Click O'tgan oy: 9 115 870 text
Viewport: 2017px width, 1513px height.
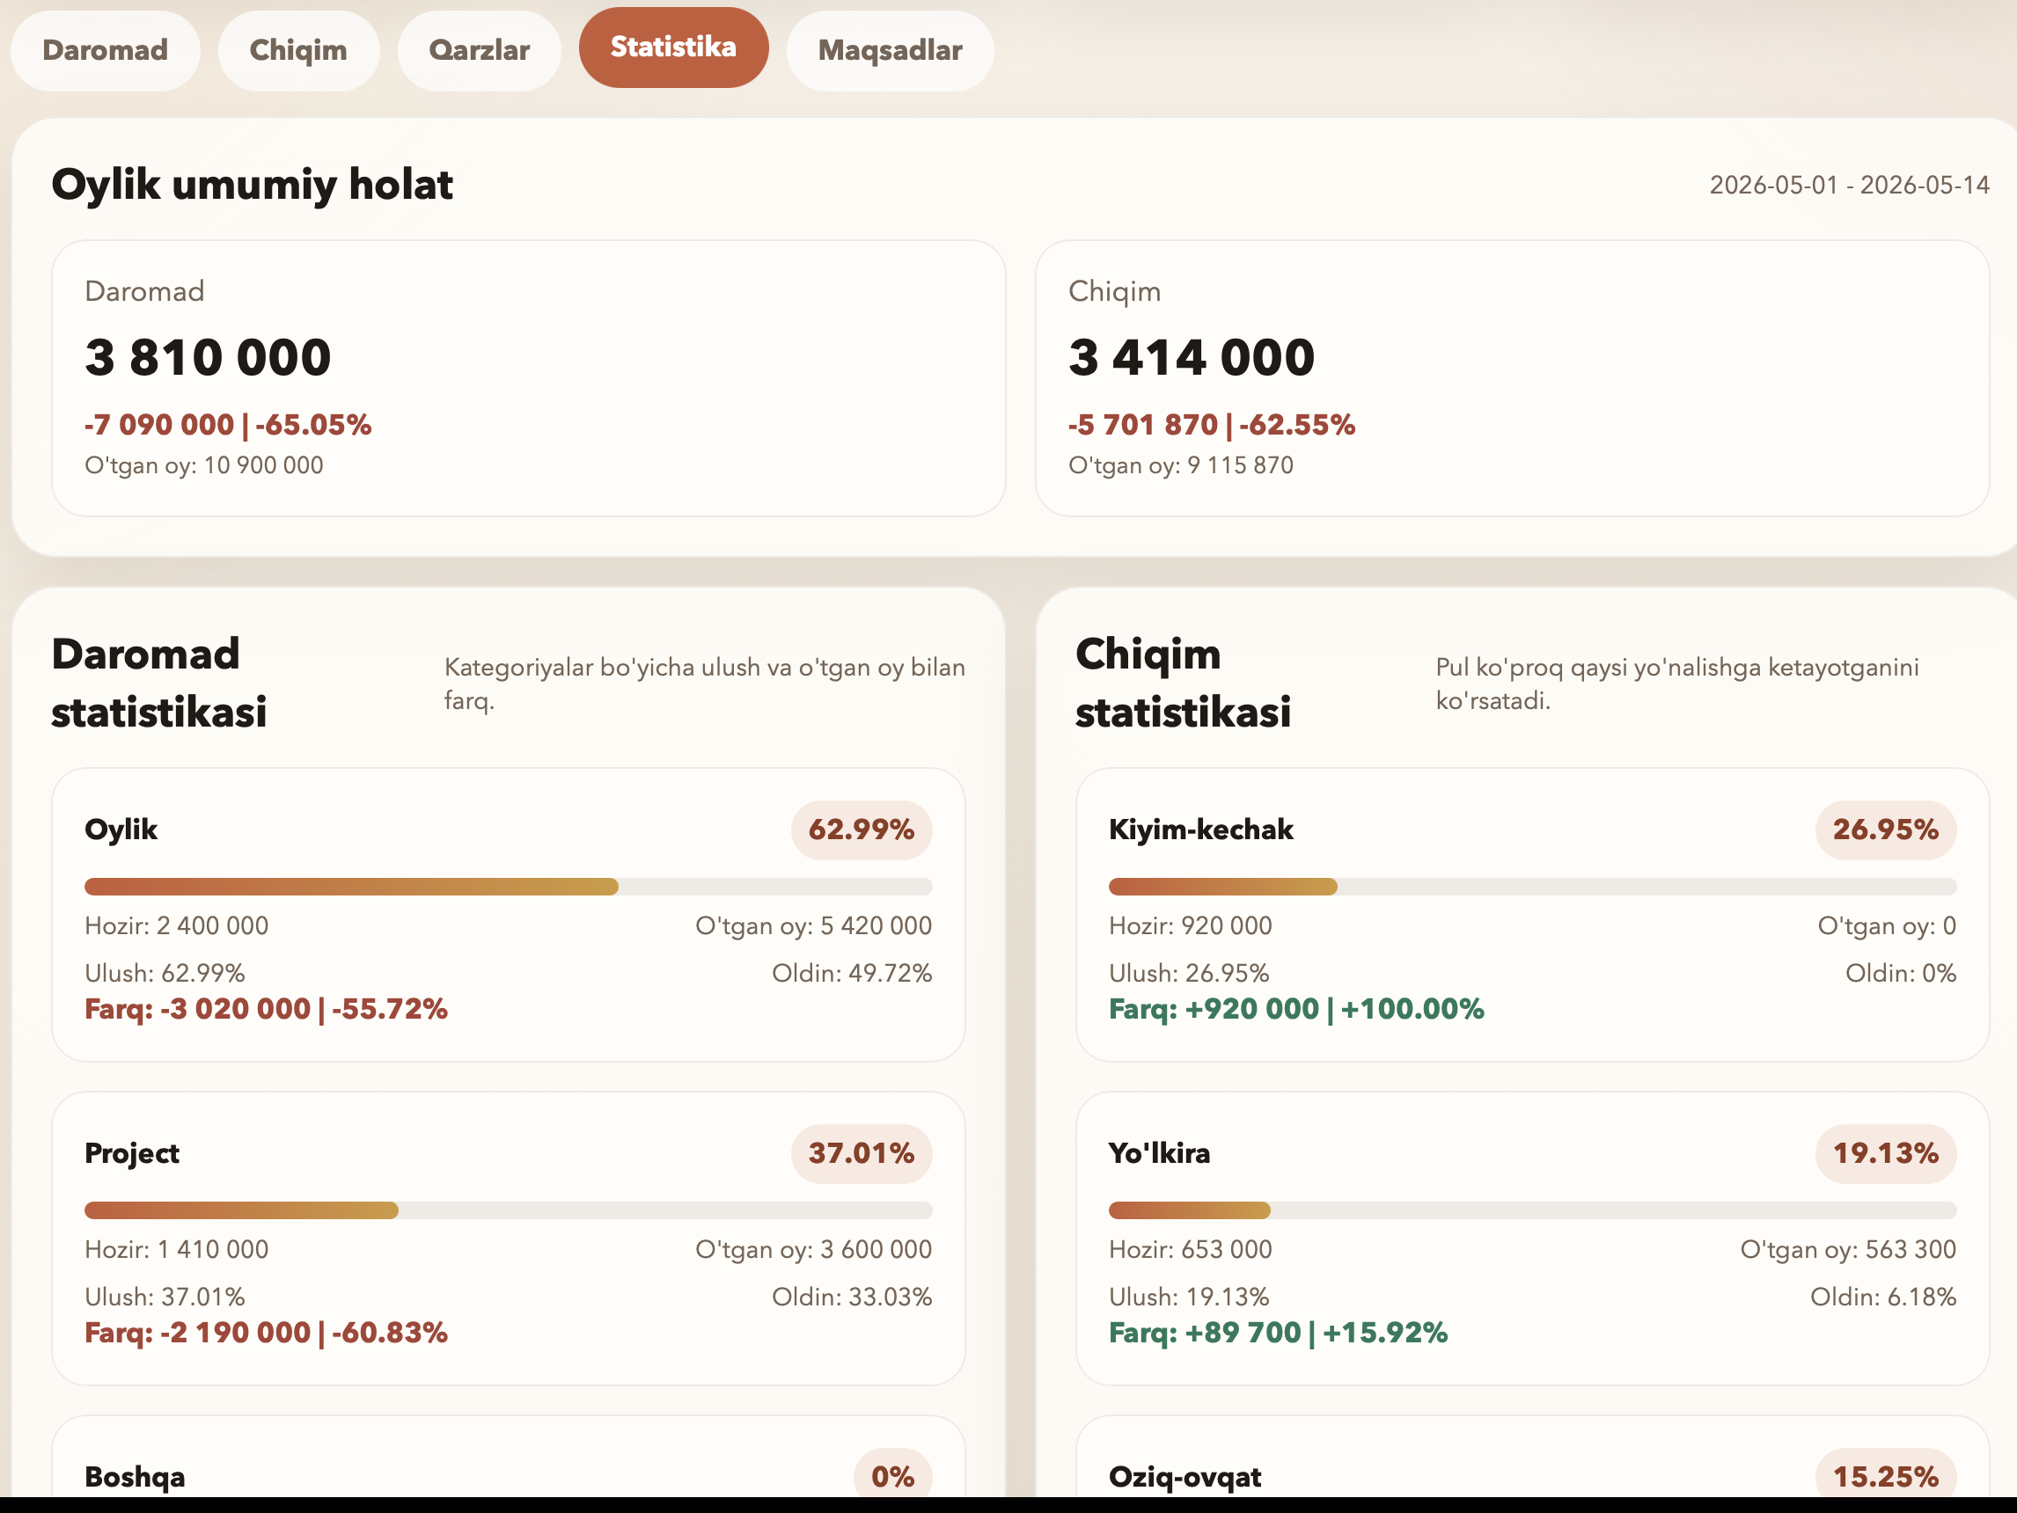click(1181, 465)
